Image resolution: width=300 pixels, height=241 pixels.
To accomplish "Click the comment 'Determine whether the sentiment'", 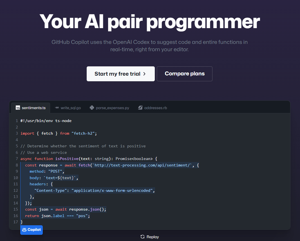I will [83, 146].
